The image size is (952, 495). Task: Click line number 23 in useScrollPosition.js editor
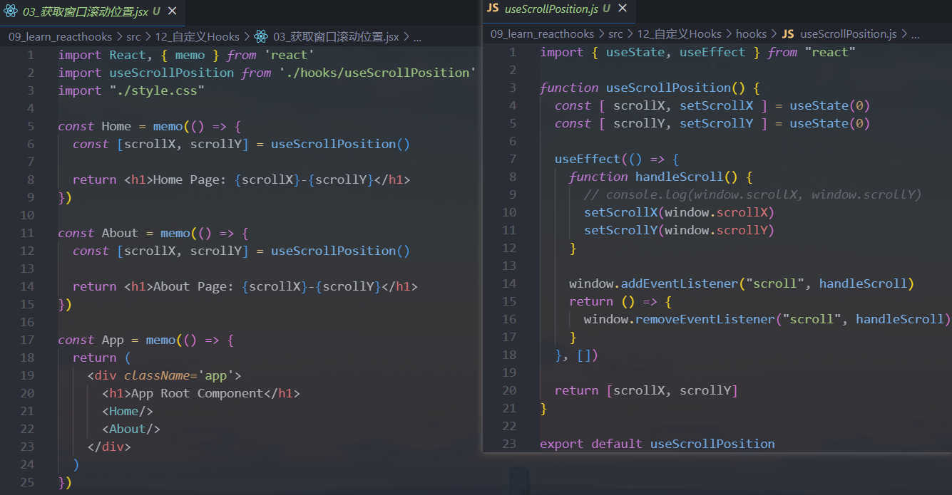click(508, 444)
